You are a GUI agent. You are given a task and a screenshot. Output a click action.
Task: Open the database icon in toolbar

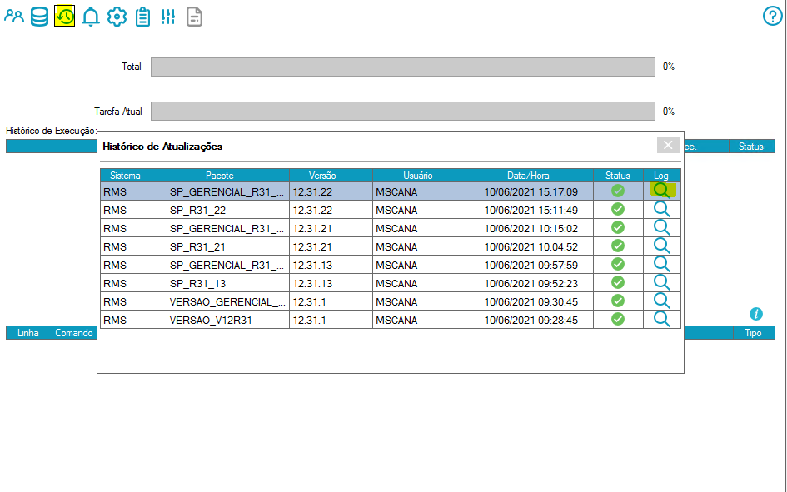coord(40,17)
